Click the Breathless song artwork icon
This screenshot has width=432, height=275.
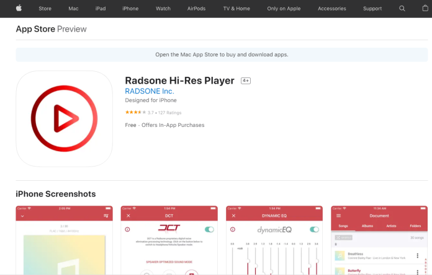pyautogui.click(x=340, y=256)
